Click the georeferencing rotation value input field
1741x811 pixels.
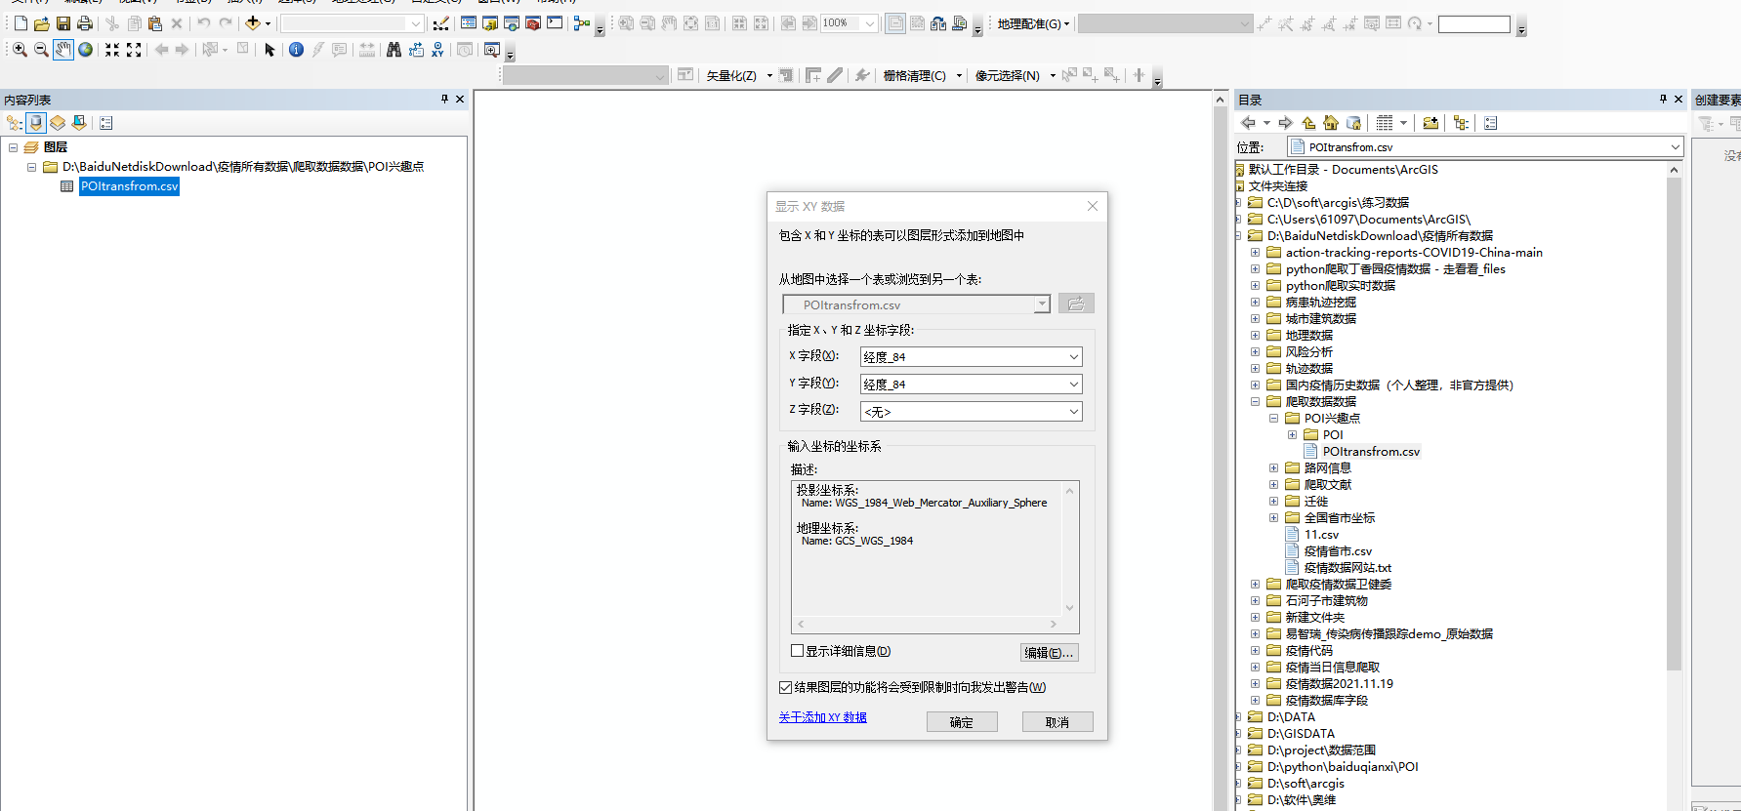(x=1474, y=24)
